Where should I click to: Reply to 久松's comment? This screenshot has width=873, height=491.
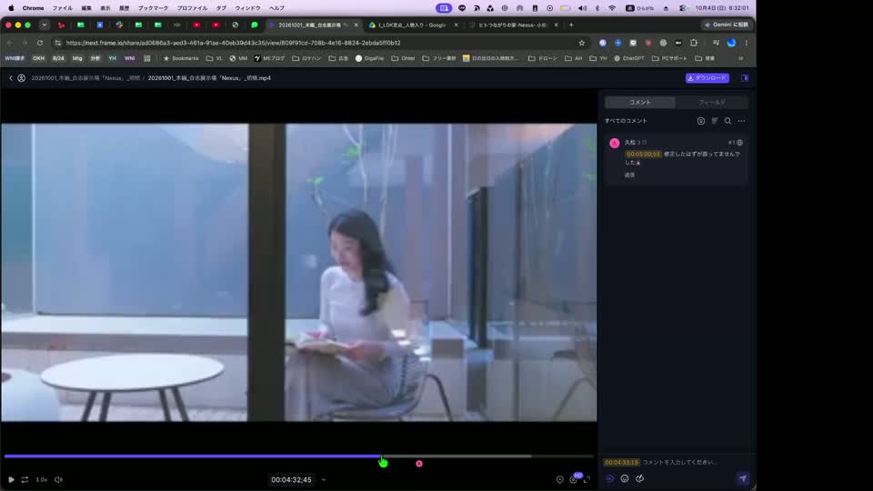coord(629,175)
